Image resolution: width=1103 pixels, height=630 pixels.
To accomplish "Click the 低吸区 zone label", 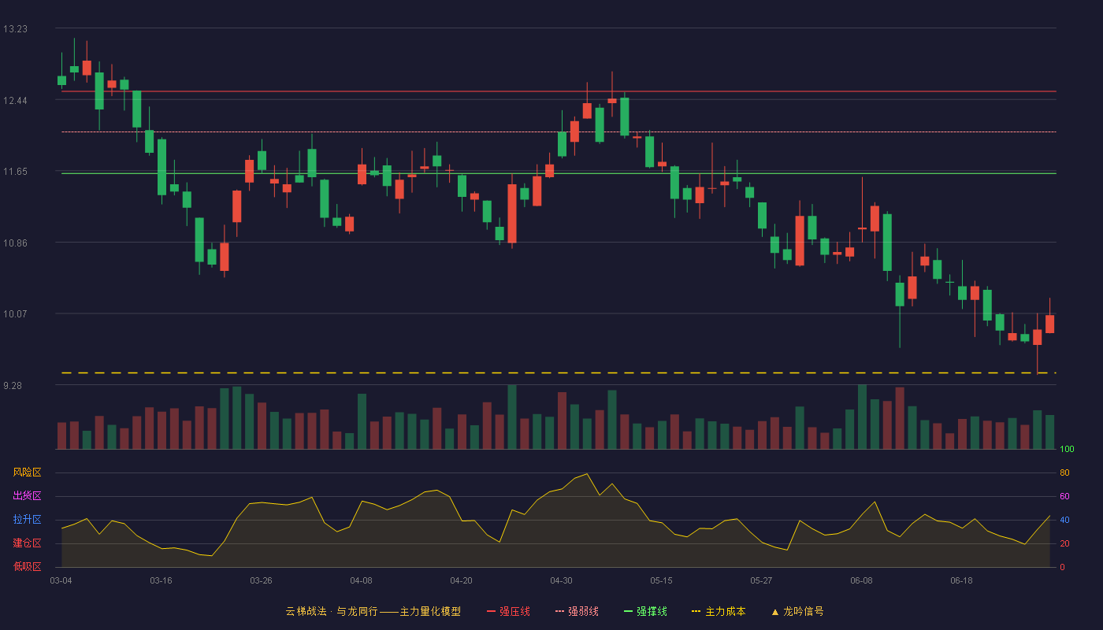I will click(27, 566).
